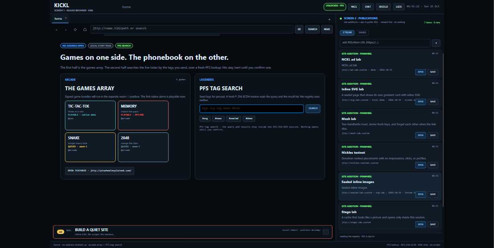This screenshot has width=494, height=248.
Task: Click the Stego lab title
Action: point(350,212)
